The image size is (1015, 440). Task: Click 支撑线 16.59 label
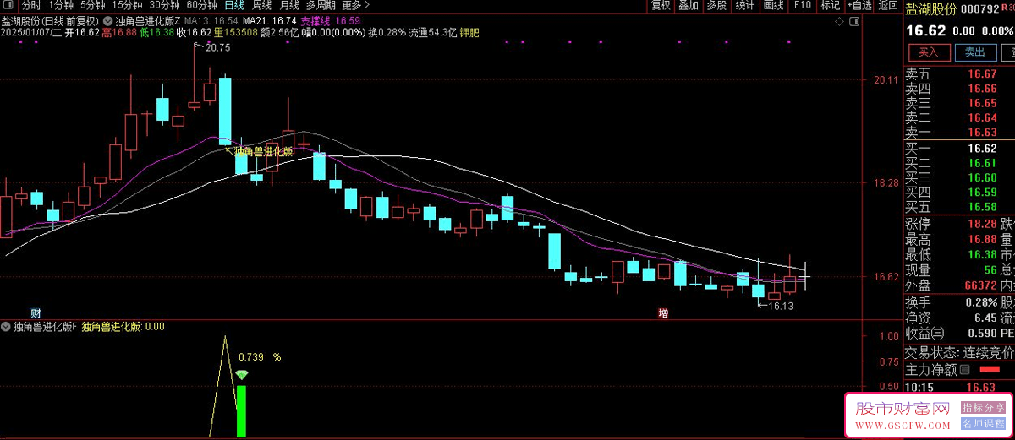[331, 20]
